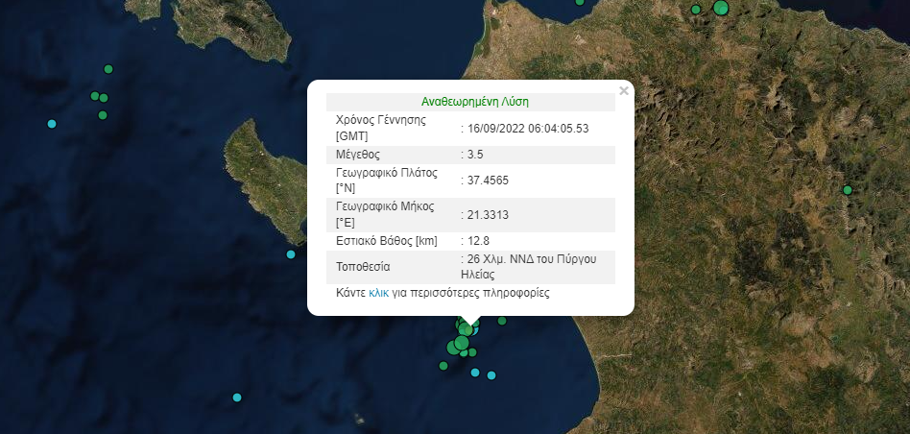
Task: Open the 'κλικ' link for more information
Action: click(378, 293)
